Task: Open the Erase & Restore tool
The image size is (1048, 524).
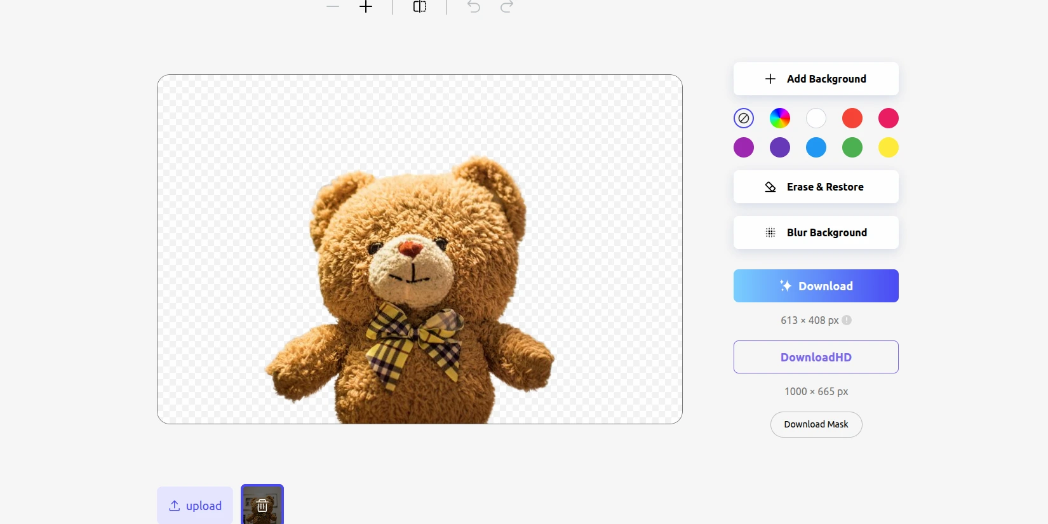Action: [816, 187]
